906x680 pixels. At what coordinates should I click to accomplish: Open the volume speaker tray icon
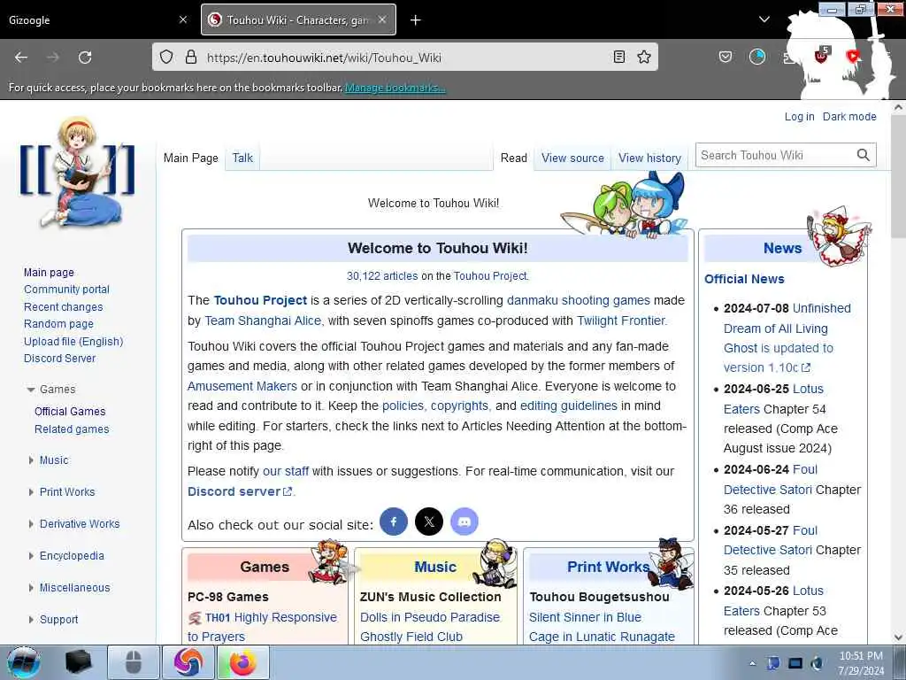818,663
